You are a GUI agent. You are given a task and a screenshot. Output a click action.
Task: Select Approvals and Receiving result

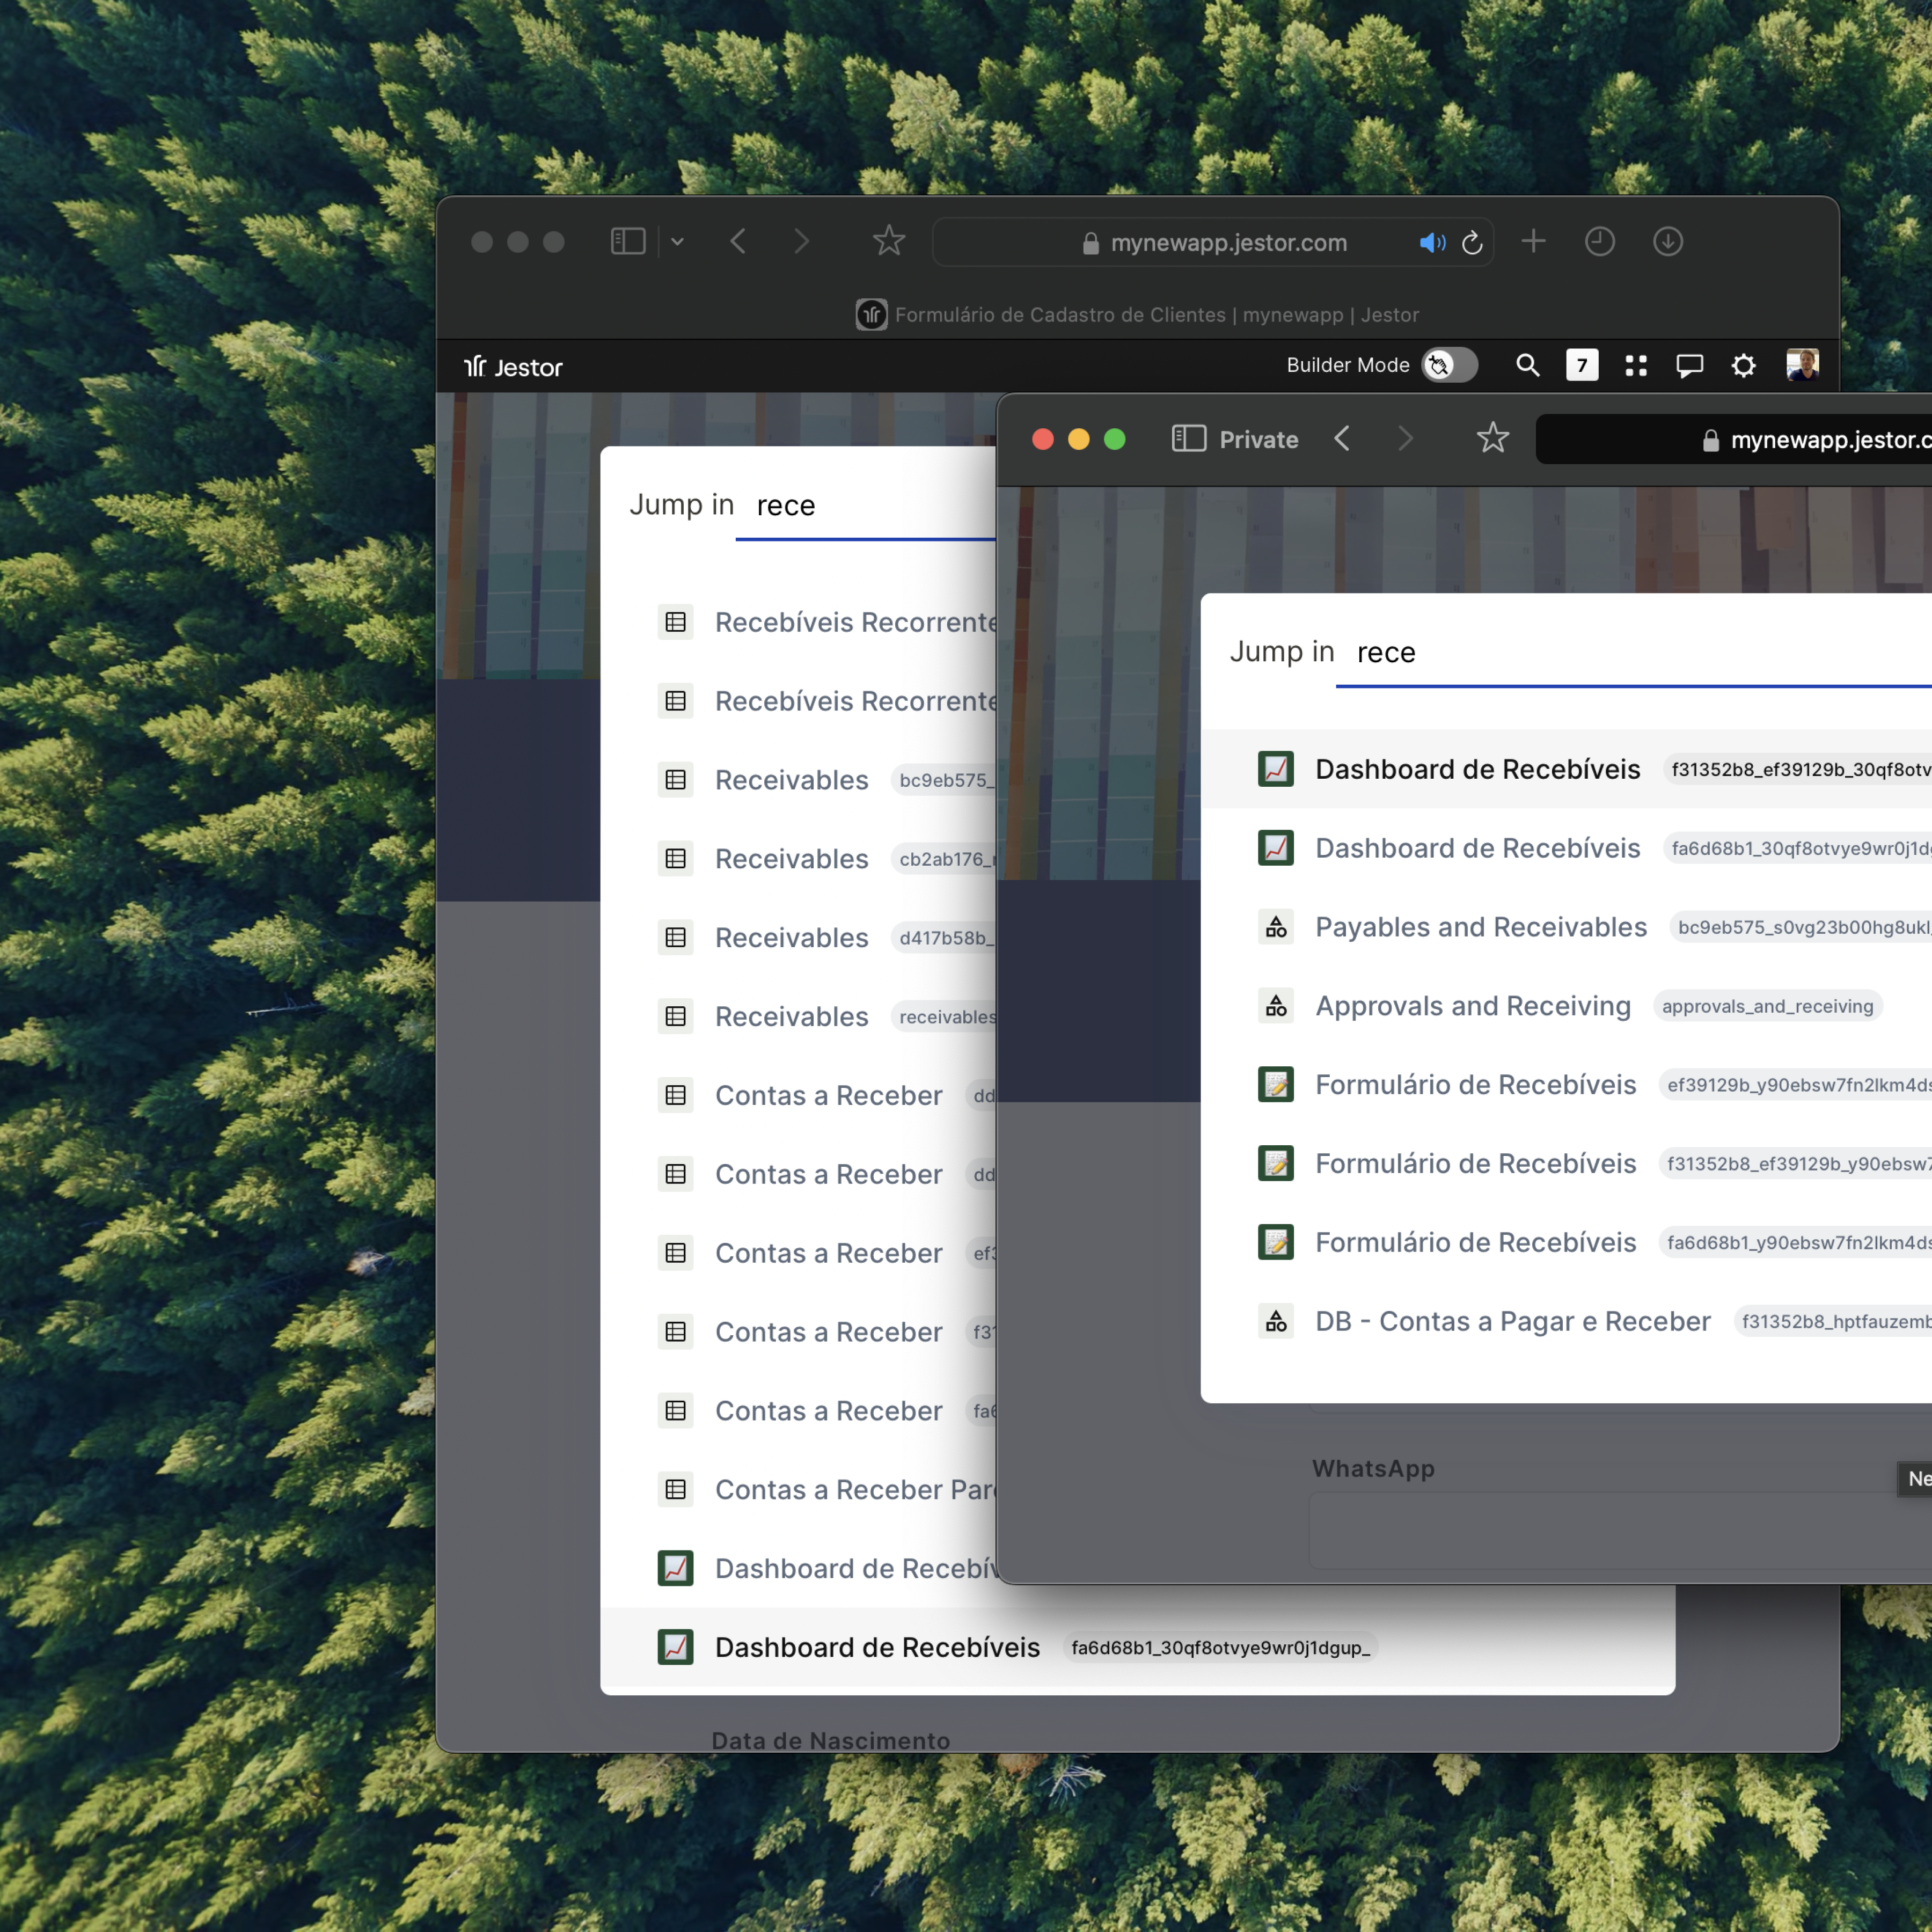click(x=1472, y=1006)
